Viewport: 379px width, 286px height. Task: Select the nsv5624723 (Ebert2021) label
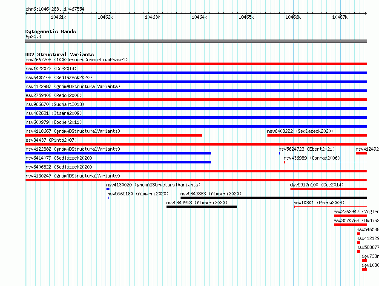[x=307, y=149]
